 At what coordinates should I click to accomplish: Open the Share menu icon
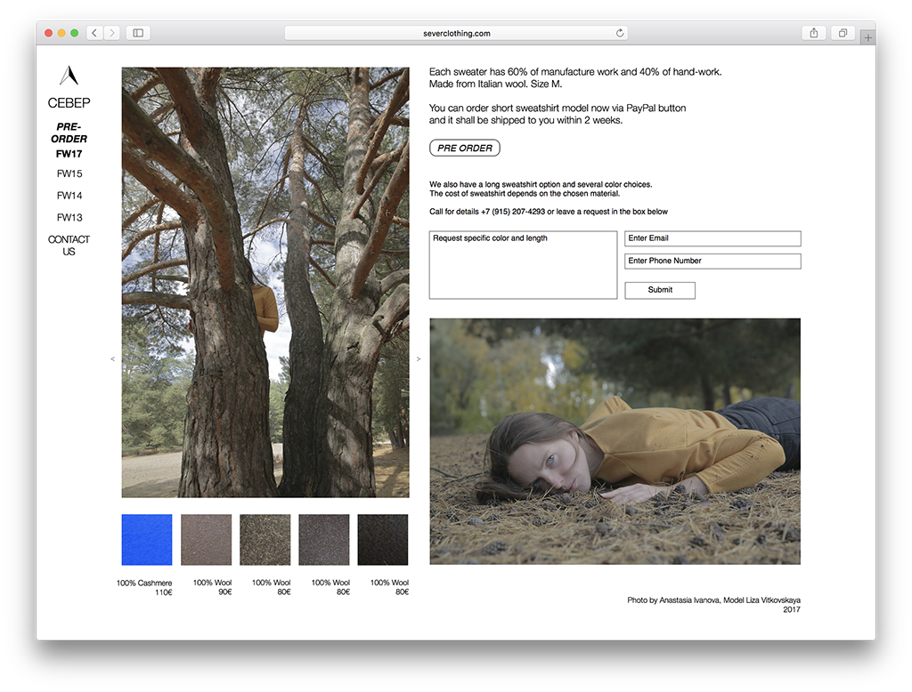point(813,33)
